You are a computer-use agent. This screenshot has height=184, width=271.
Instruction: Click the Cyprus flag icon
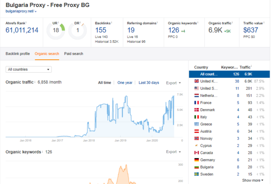196,146
